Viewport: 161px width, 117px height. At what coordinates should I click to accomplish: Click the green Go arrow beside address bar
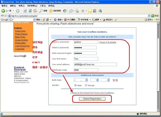point(153,16)
